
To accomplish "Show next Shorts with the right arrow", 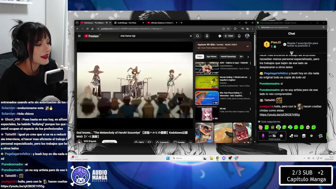I will click(251, 139).
